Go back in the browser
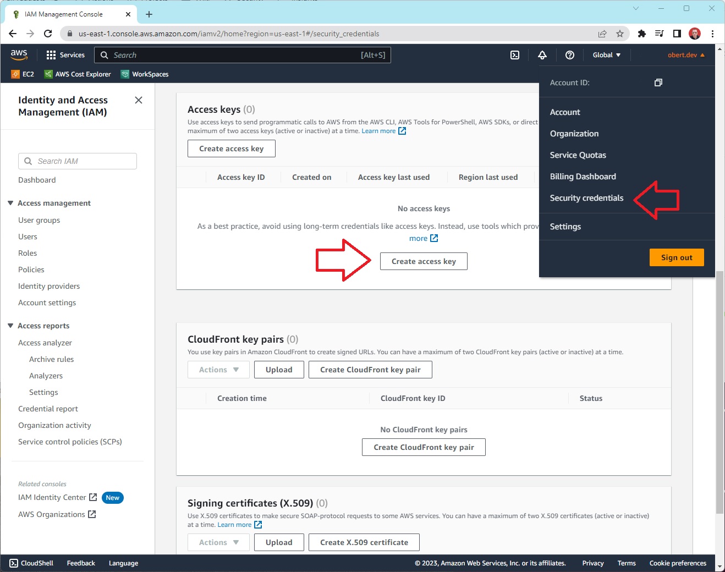 coord(13,34)
